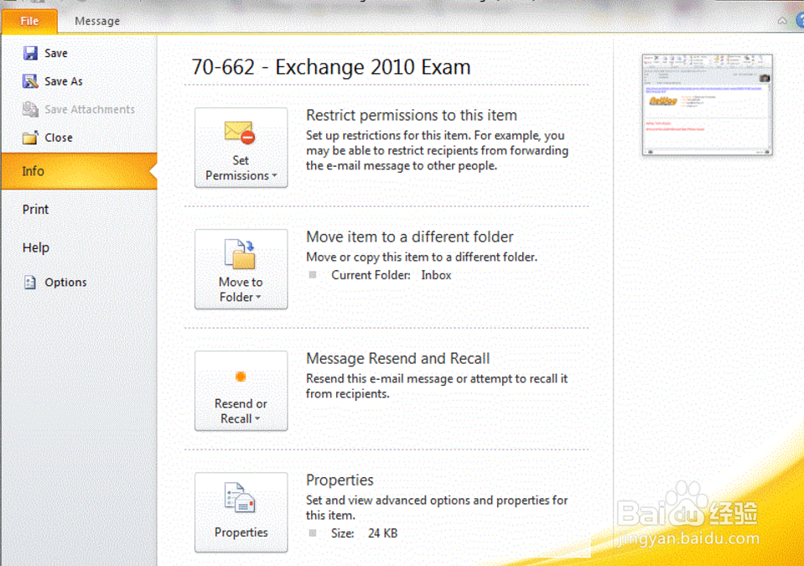Click the Properties button label

(x=241, y=532)
